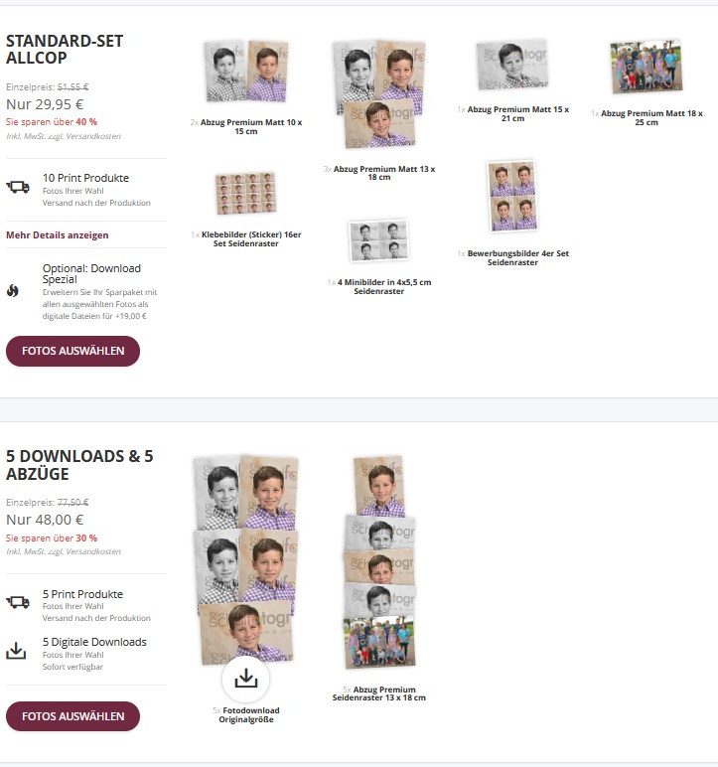Click the round download icon under the photo stack

tap(245, 679)
